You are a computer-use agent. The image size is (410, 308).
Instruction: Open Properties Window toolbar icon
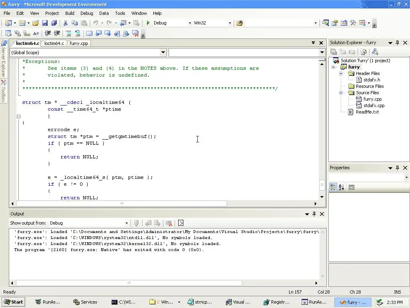pos(334,23)
